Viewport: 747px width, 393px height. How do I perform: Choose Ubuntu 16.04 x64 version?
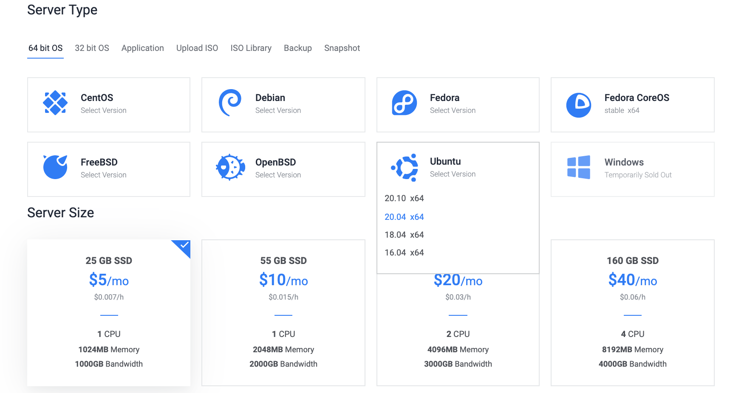[404, 253]
